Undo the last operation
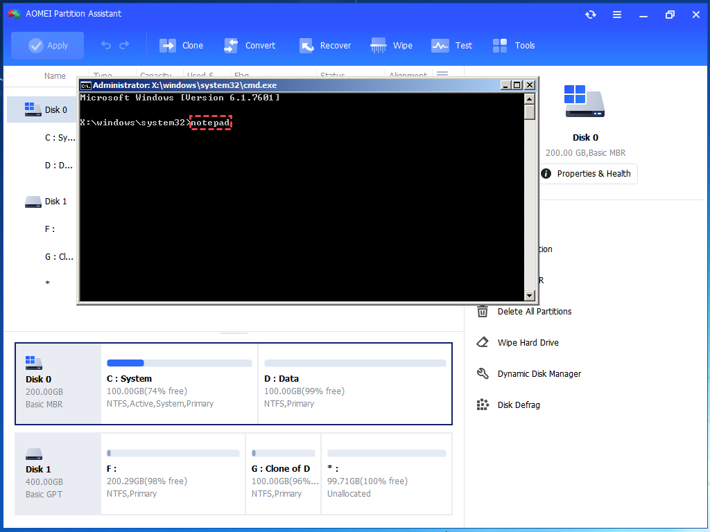 [106, 45]
